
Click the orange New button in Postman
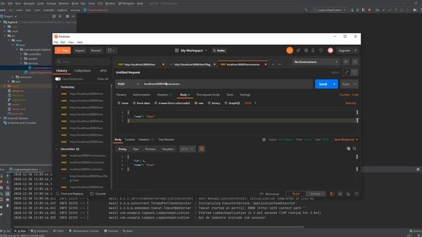[63, 51]
